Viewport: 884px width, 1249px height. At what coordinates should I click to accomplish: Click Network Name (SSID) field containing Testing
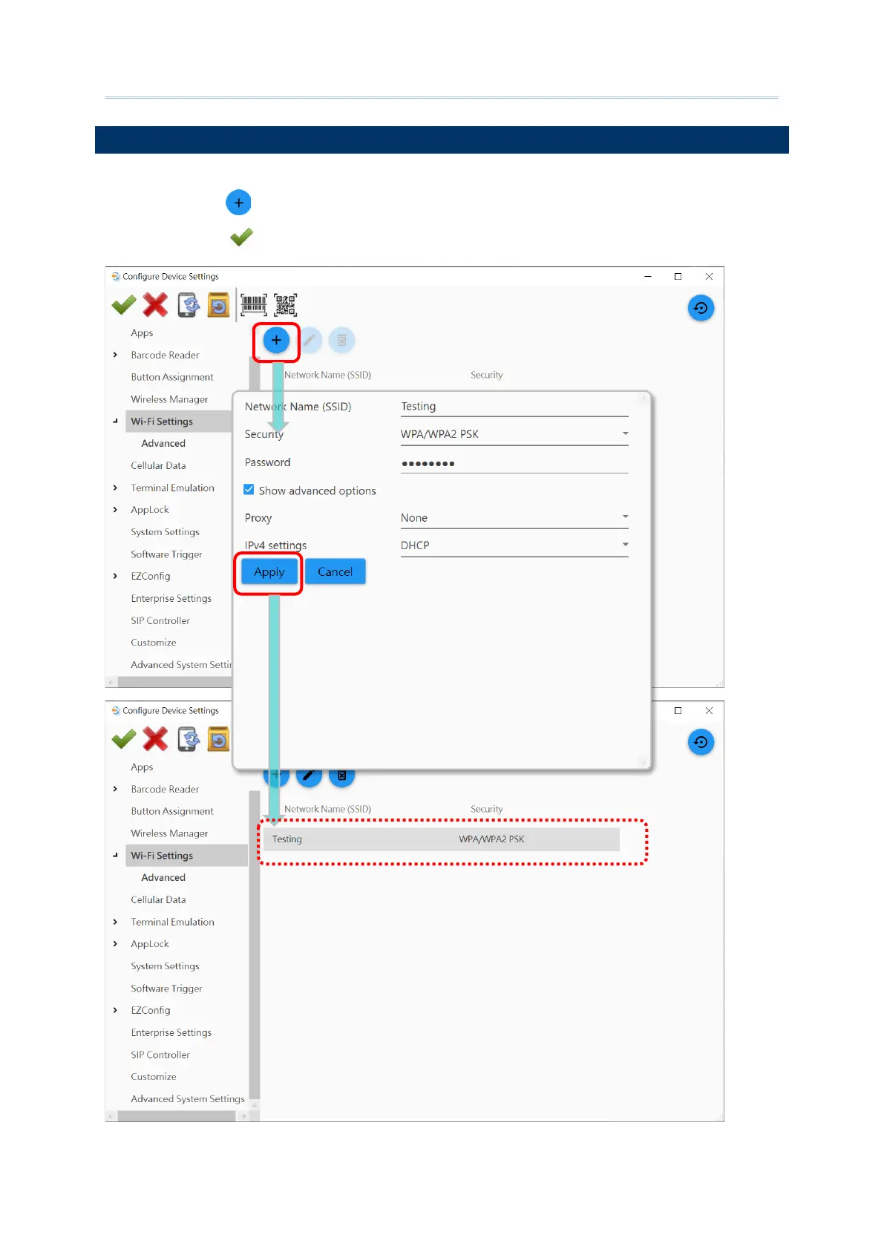point(514,407)
